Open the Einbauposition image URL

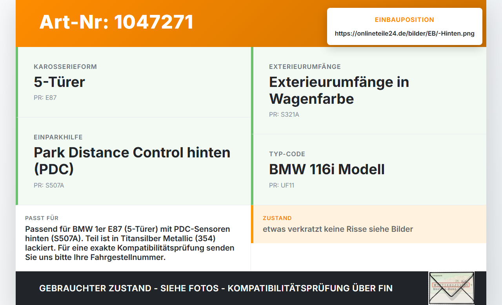(405, 34)
